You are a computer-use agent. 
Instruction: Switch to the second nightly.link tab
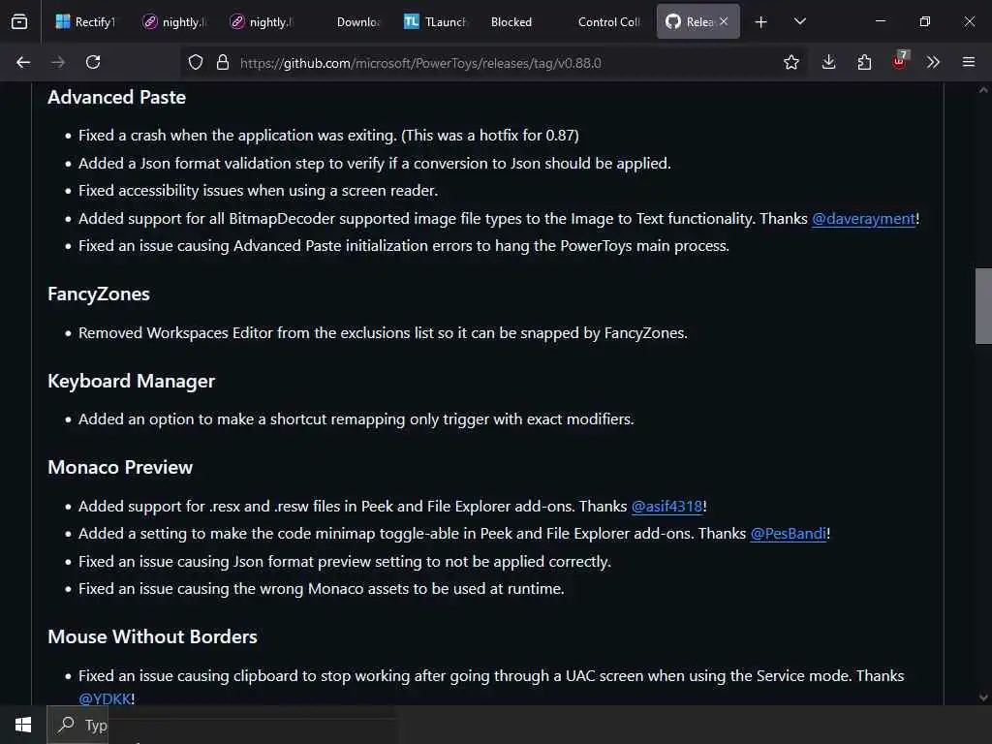tap(263, 21)
